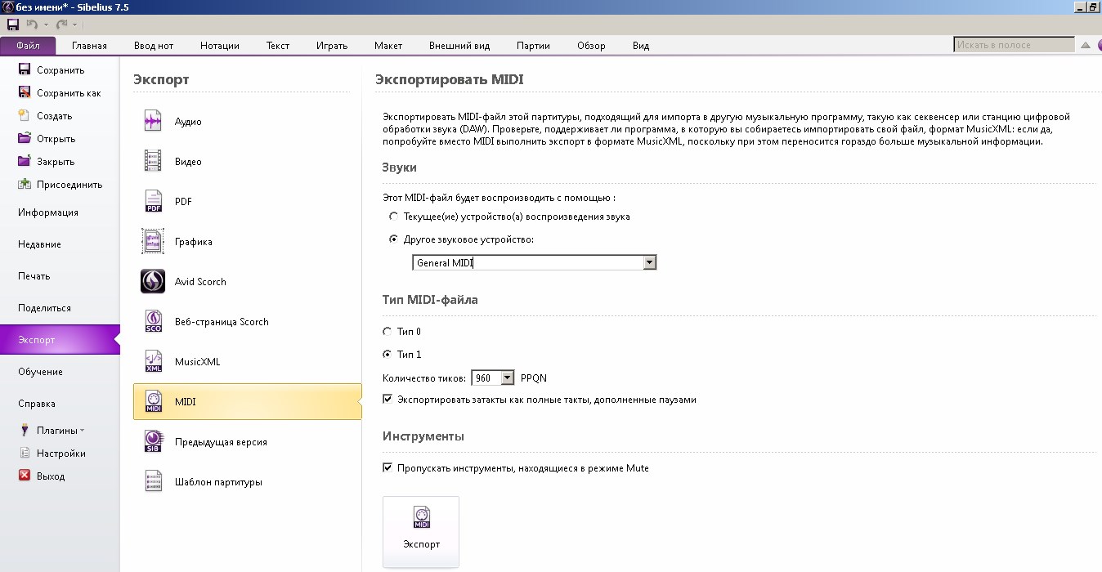
Task: Click the Сохранить floppy disk icon
Action: click(x=25, y=69)
